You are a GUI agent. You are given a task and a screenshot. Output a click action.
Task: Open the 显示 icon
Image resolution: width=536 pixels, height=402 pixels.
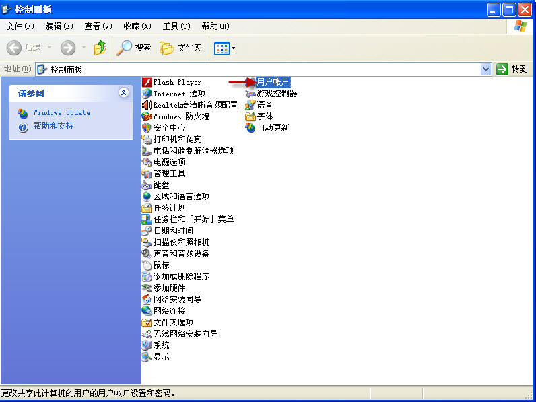pos(147,357)
